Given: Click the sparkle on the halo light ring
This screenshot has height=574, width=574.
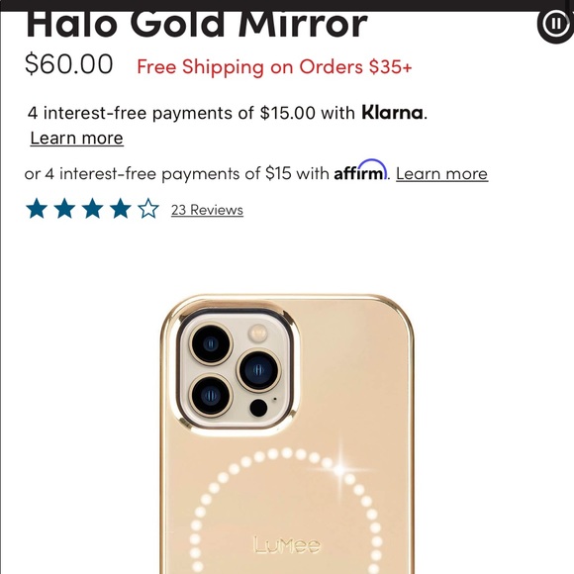Looking at the screenshot, I should (x=340, y=470).
